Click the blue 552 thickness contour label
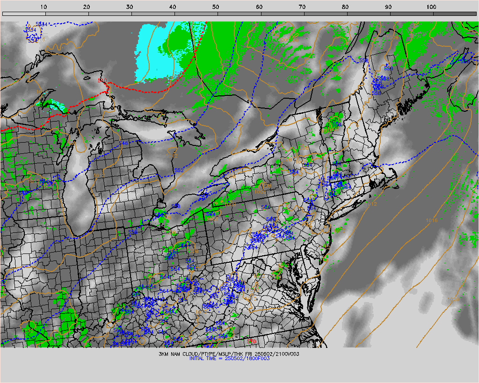479x383 pixels. [179, 170]
